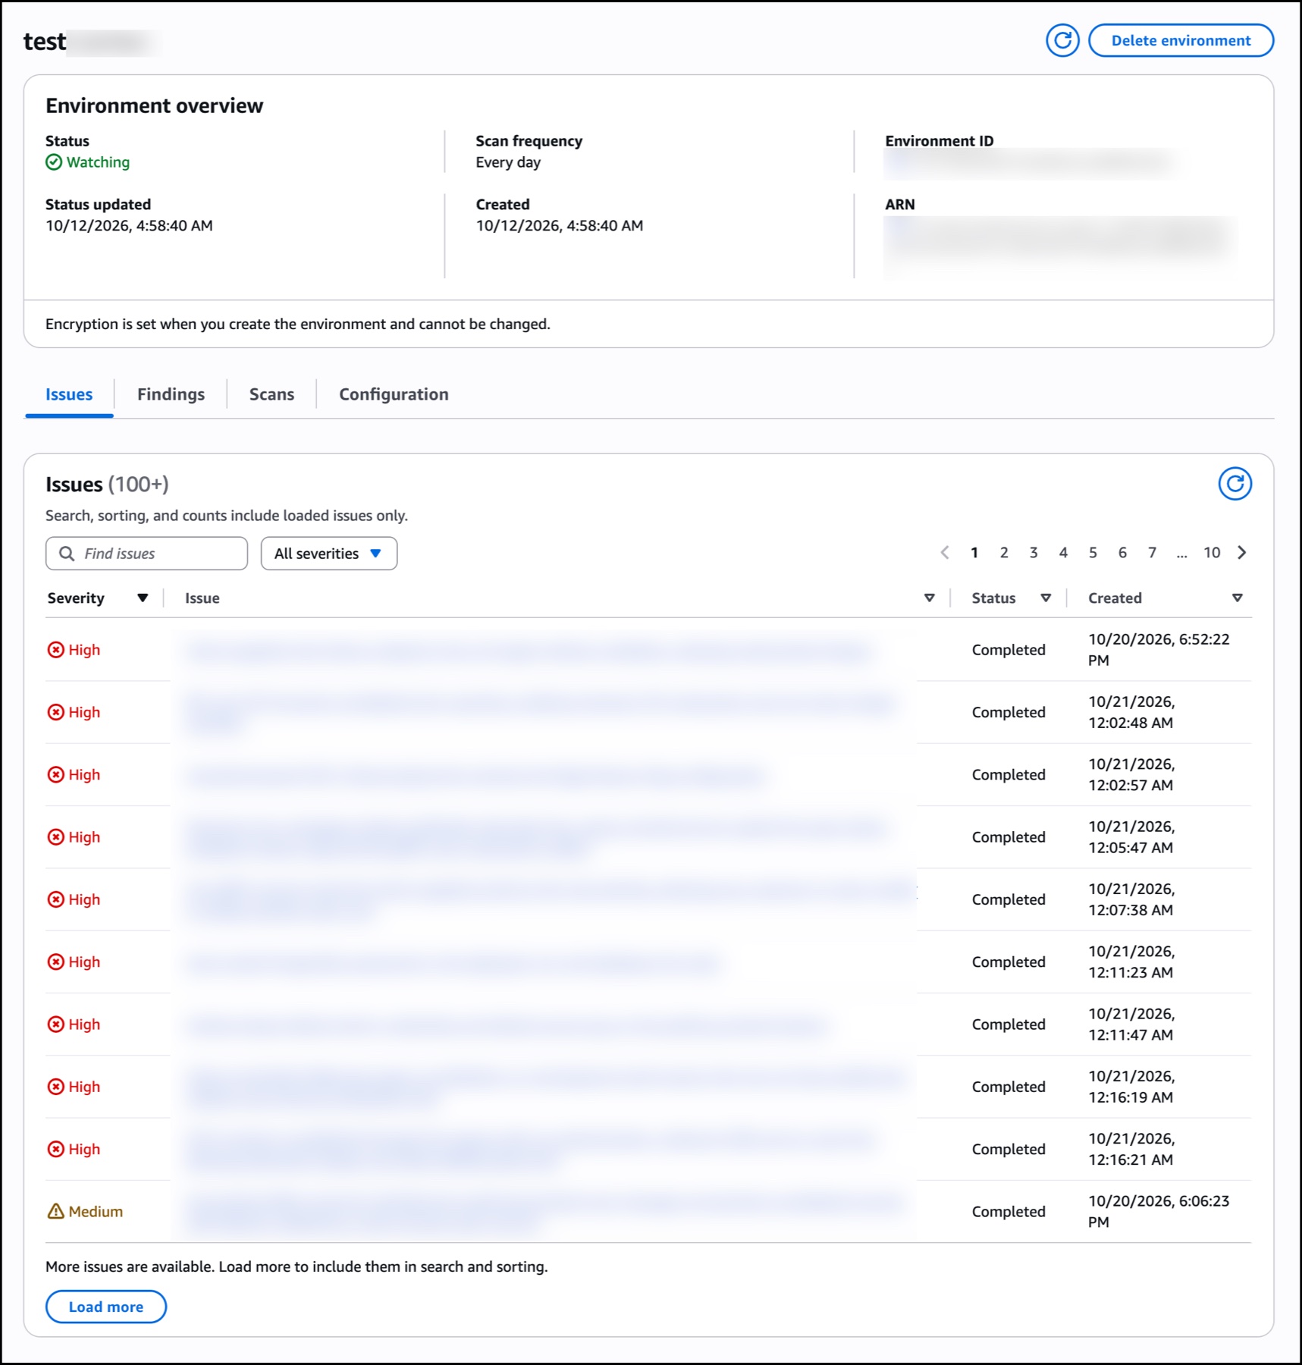The width and height of the screenshot is (1302, 1365).
Task: Refresh the Issues list icon
Action: pyautogui.click(x=1235, y=484)
